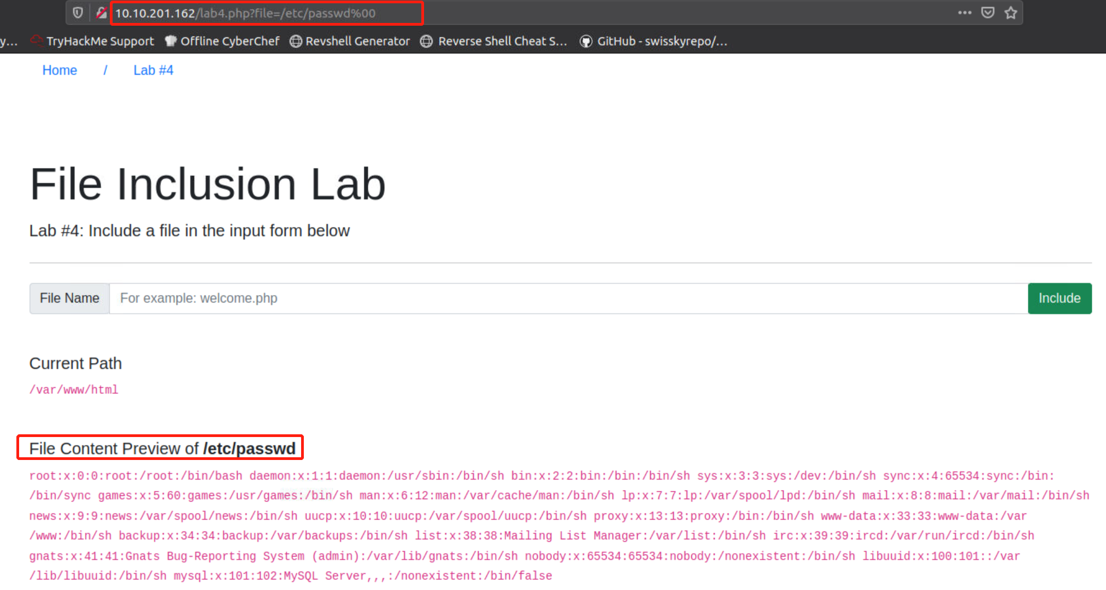1106x590 pixels.
Task: Focus the File Name input field
Action: coord(568,298)
